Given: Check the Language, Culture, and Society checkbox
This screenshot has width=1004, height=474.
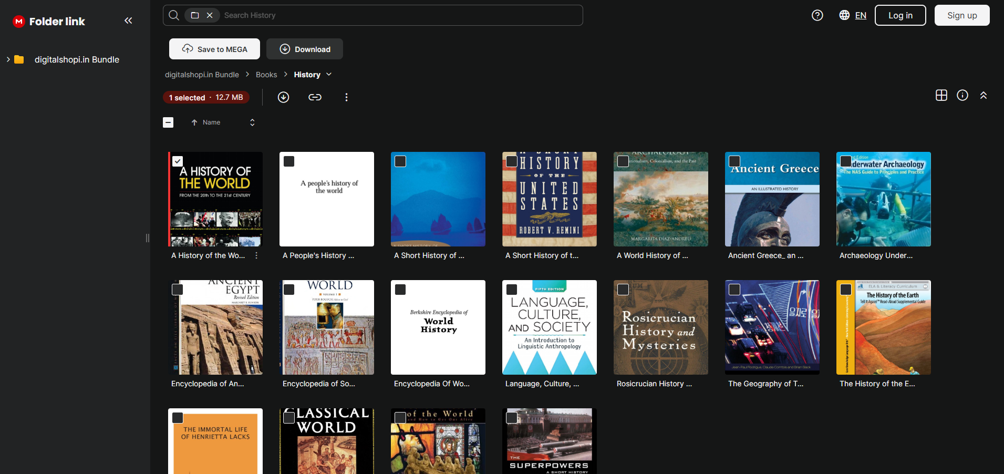Looking at the screenshot, I should [x=512, y=290].
